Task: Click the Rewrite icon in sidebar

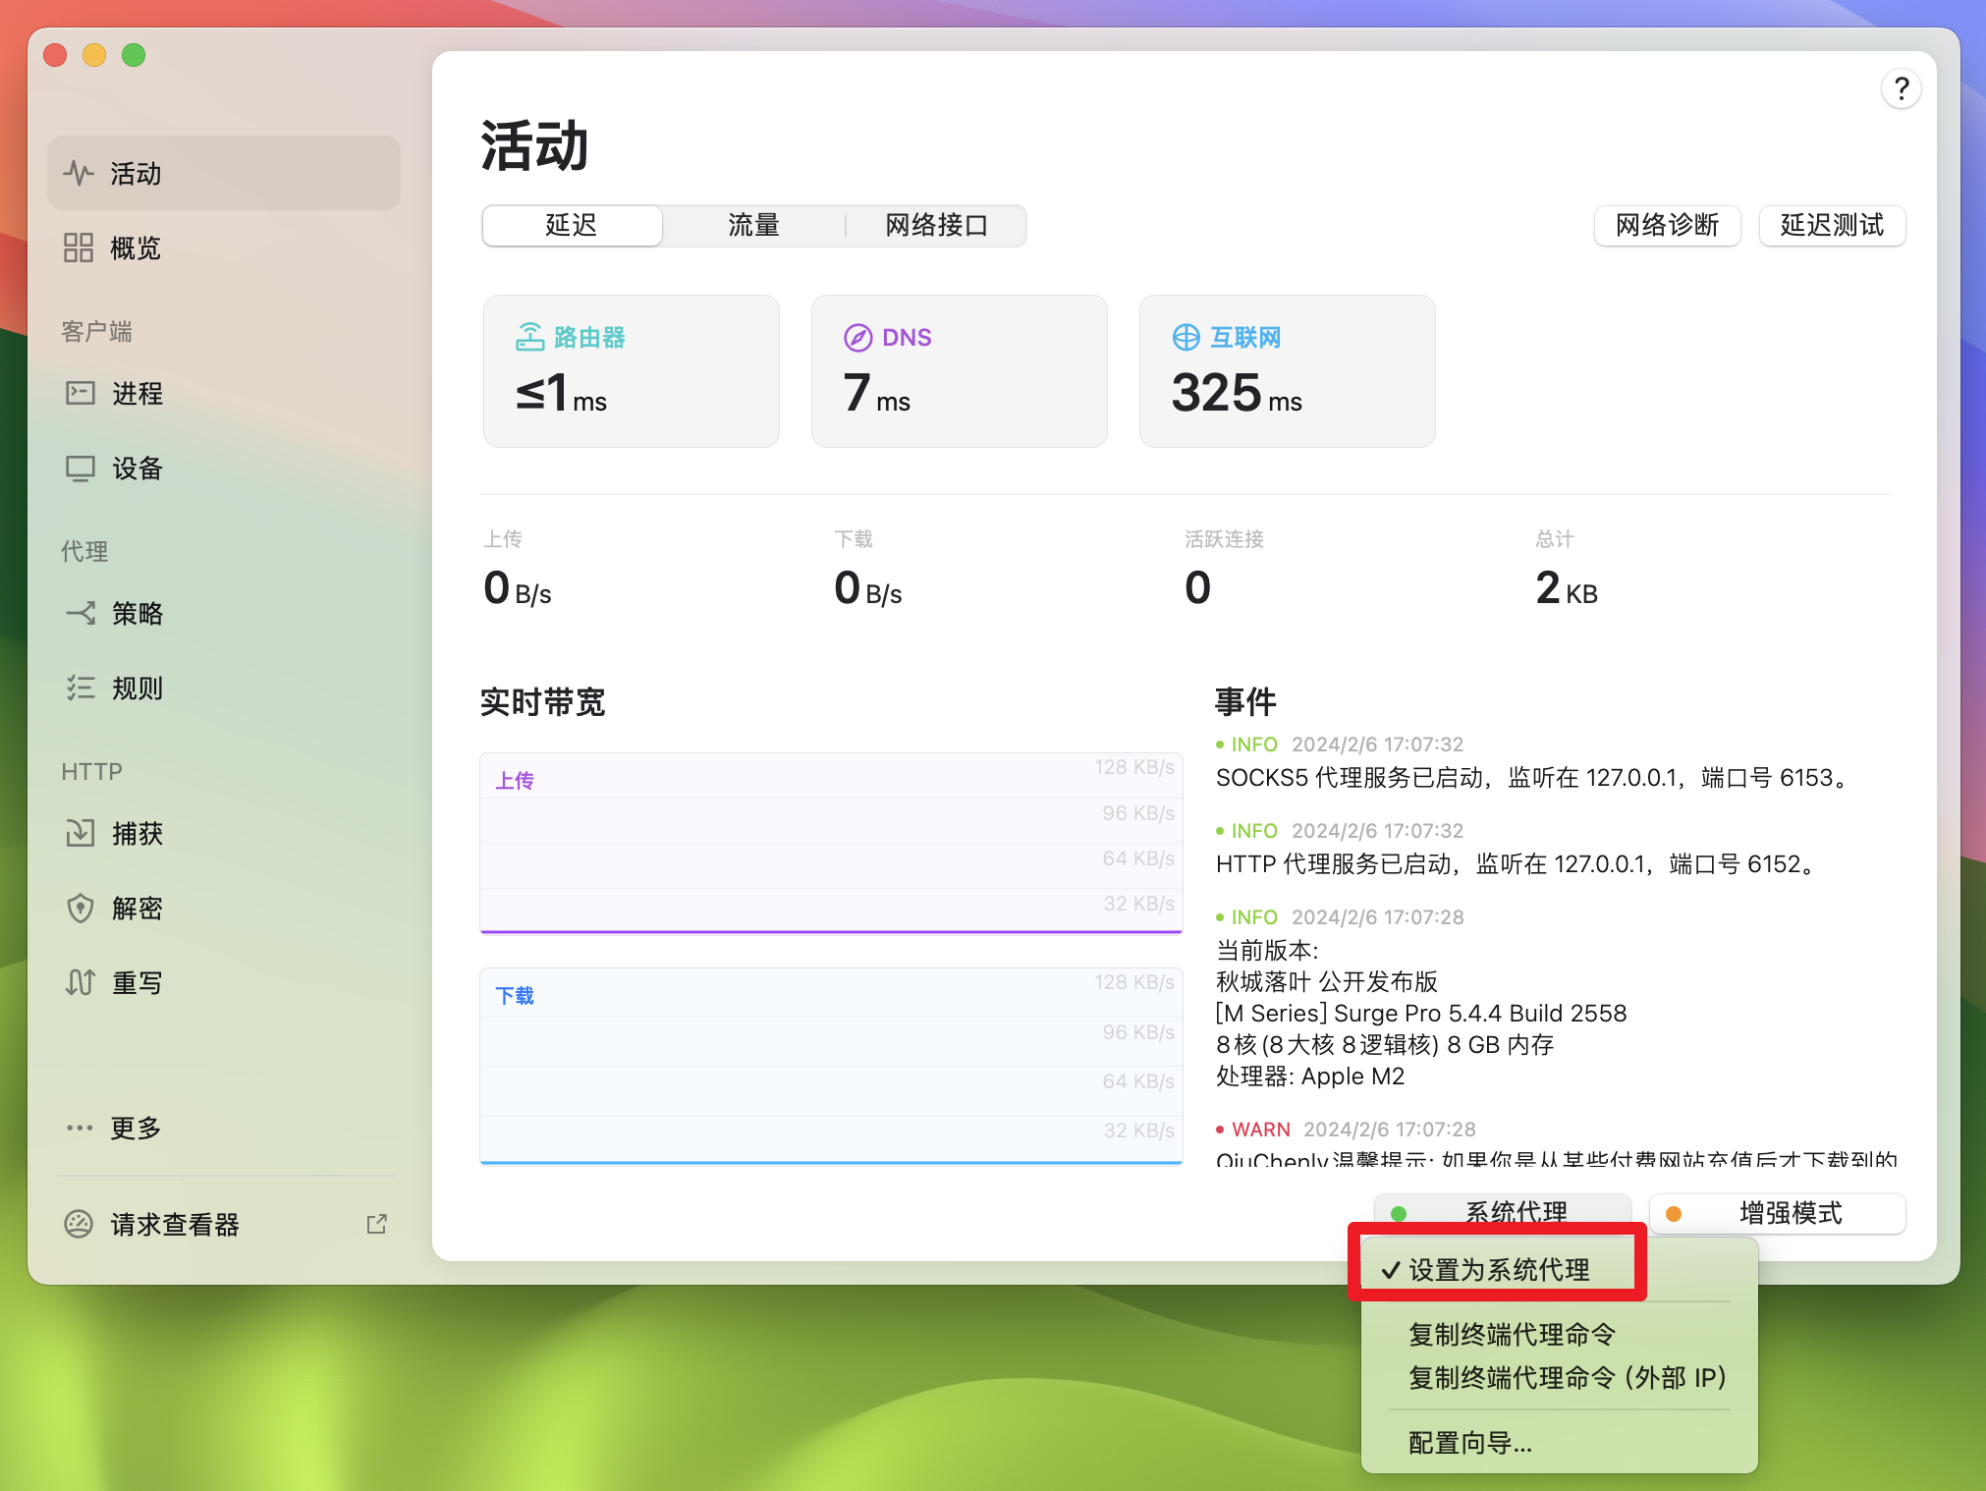Action: pos(80,982)
